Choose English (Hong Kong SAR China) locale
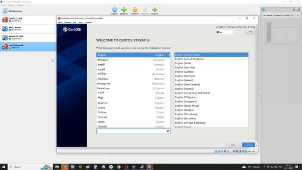The width and height of the screenshot is (302, 170). [x=211, y=93]
